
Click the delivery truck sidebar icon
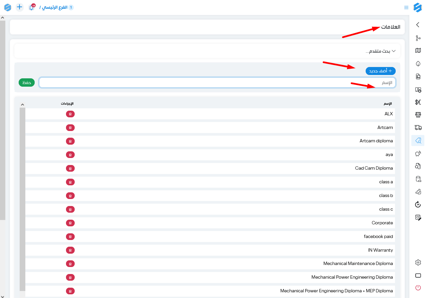(x=418, y=127)
